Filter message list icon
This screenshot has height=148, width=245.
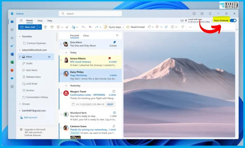pos(117,35)
